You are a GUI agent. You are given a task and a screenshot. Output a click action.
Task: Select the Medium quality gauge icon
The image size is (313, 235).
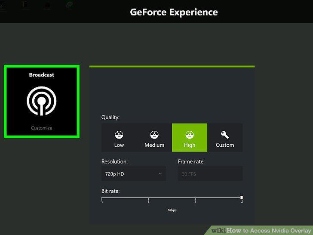coord(154,135)
